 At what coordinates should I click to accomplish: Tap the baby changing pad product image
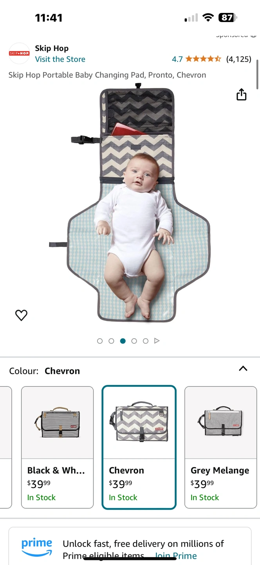tap(139, 204)
